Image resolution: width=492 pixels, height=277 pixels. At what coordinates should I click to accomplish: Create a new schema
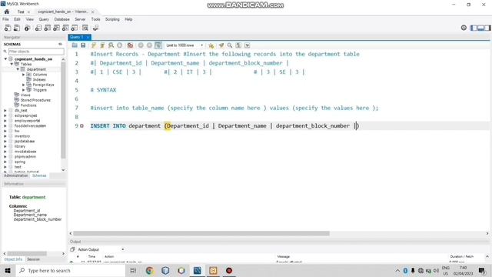38,28
